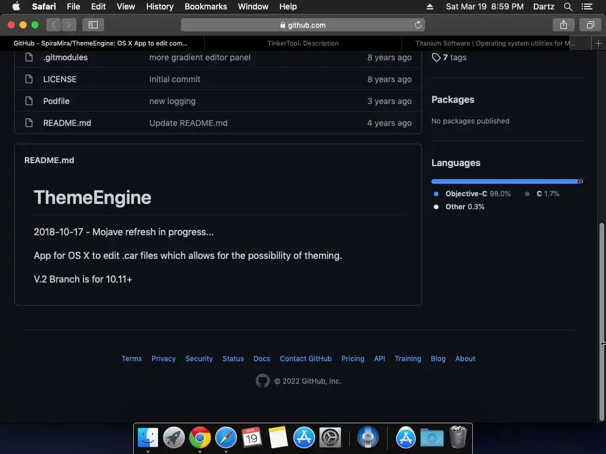Click the date and time in menu bar
This screenshot has height=454, width=606.
point(485,7)
